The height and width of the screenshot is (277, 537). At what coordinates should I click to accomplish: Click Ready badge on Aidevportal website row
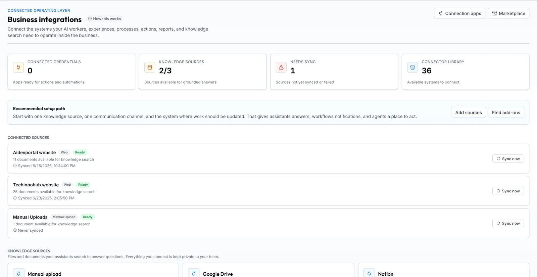pos(80,152)
